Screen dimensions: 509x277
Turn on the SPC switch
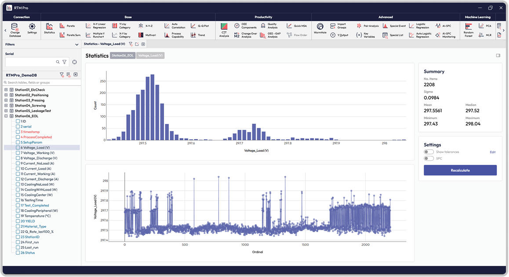[x=429, y=159]
